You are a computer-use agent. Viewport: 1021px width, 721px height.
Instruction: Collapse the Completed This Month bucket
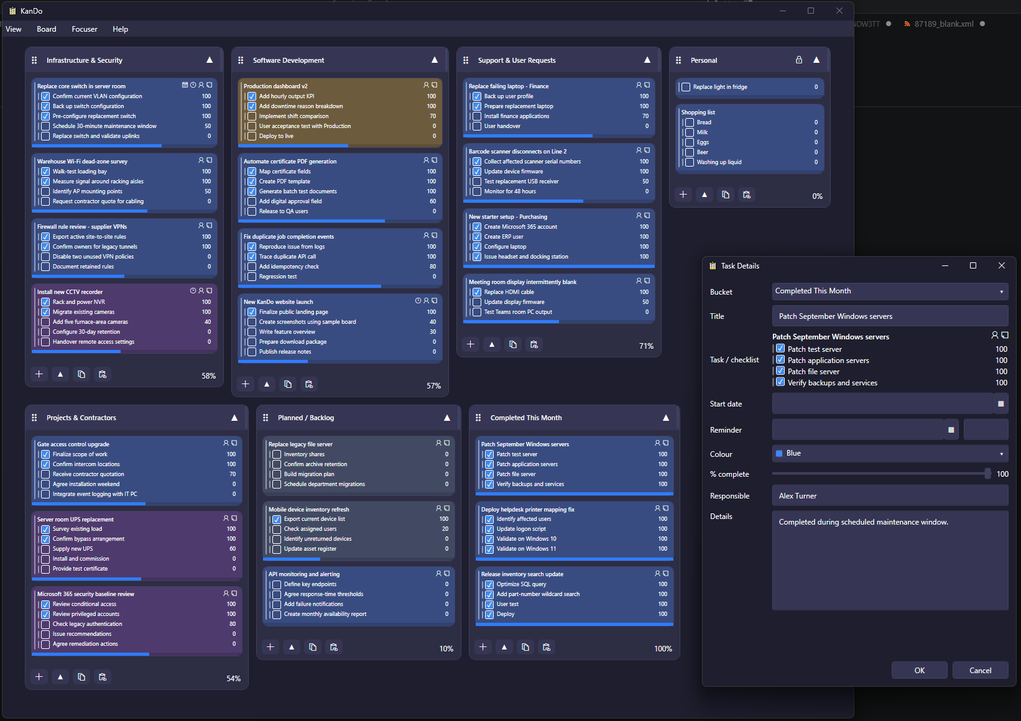coord(666,418)
